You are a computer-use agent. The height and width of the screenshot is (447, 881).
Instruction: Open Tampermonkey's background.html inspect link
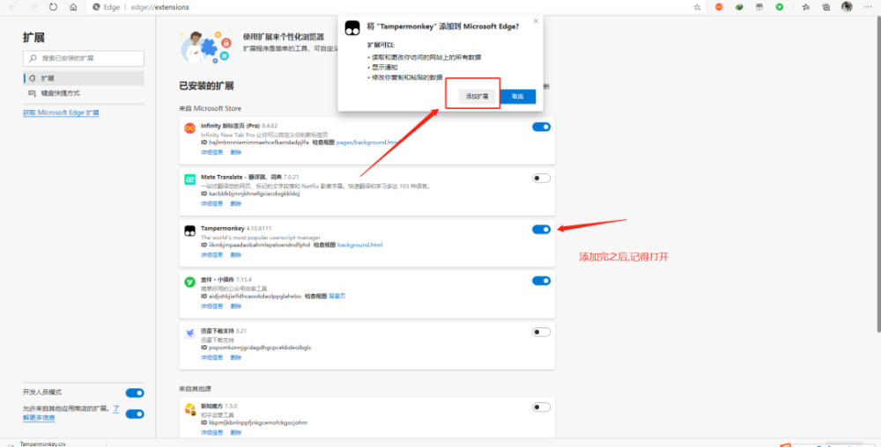coord(359,245)
